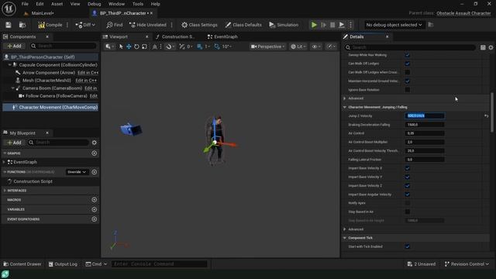Toggle Impart Base Velocity X checkbox

[x=408, y=168]
